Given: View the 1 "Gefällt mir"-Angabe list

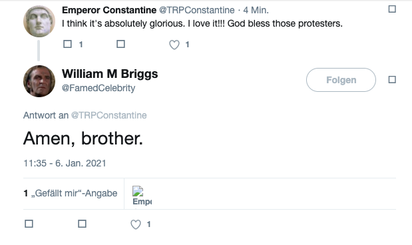Looking at the screenshot, I should (71, 193).
